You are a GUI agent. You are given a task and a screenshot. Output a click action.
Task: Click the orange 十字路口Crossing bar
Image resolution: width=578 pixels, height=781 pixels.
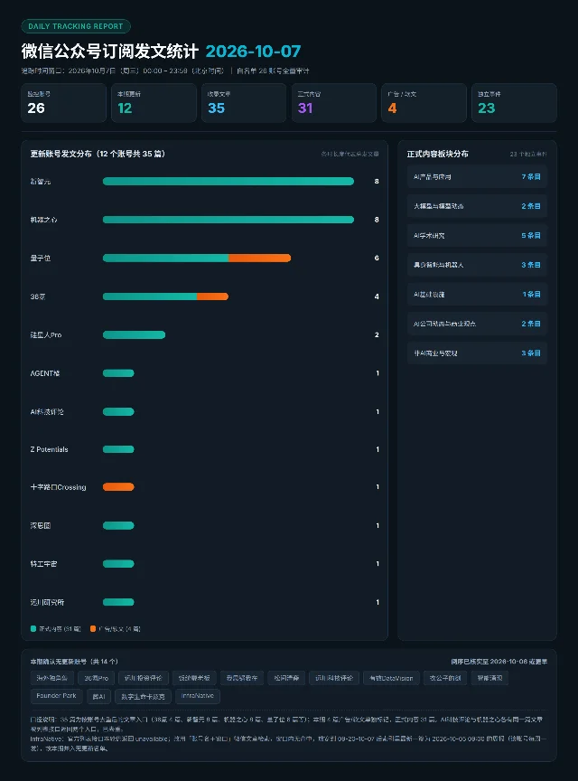coord(118,486)
